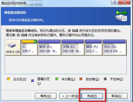Click the 逻辑分区 legend label

(x=43, y=79)
